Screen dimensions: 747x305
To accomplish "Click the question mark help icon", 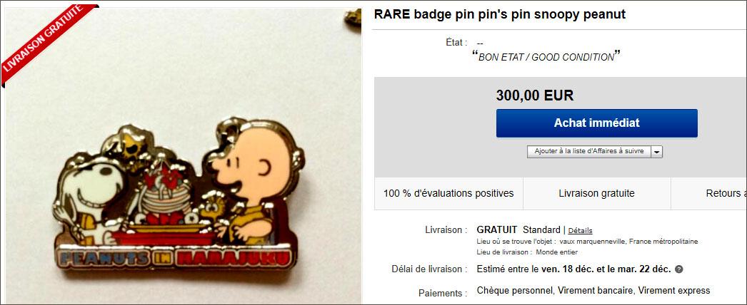I will pyautogui.click(x=679, y=269).
